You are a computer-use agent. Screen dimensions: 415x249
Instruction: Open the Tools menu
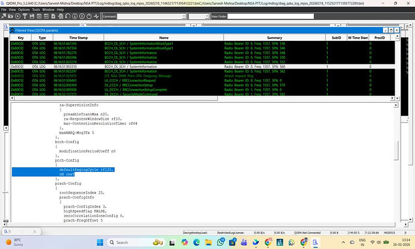pyautogui.click(x=36, y=10)
